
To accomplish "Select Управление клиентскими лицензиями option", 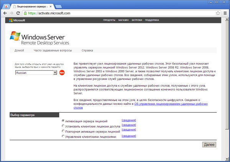I will click(x=63, y=136).
